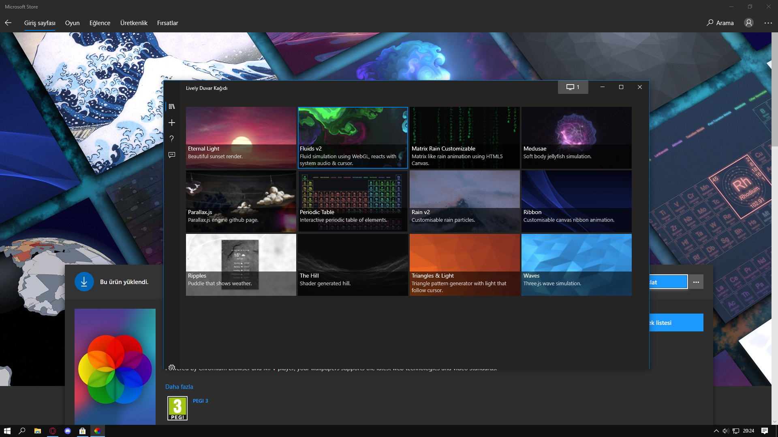Click the taskbar clock 20:24
778x437 pixels.
coord(748,431)
